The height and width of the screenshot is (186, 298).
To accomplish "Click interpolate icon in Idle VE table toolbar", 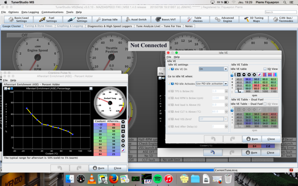I will coord(259,75).
